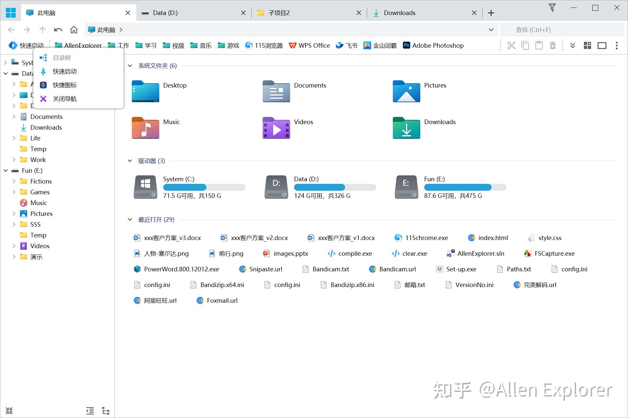The height and width of the screenshot is (418, 628).
Task: Open the 飞书 app from quick launch
Action: [346, 45]
